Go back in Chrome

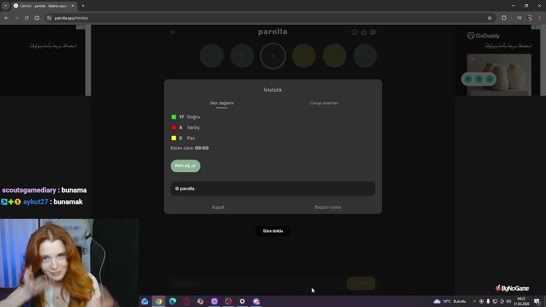click(x=6, y=18)
